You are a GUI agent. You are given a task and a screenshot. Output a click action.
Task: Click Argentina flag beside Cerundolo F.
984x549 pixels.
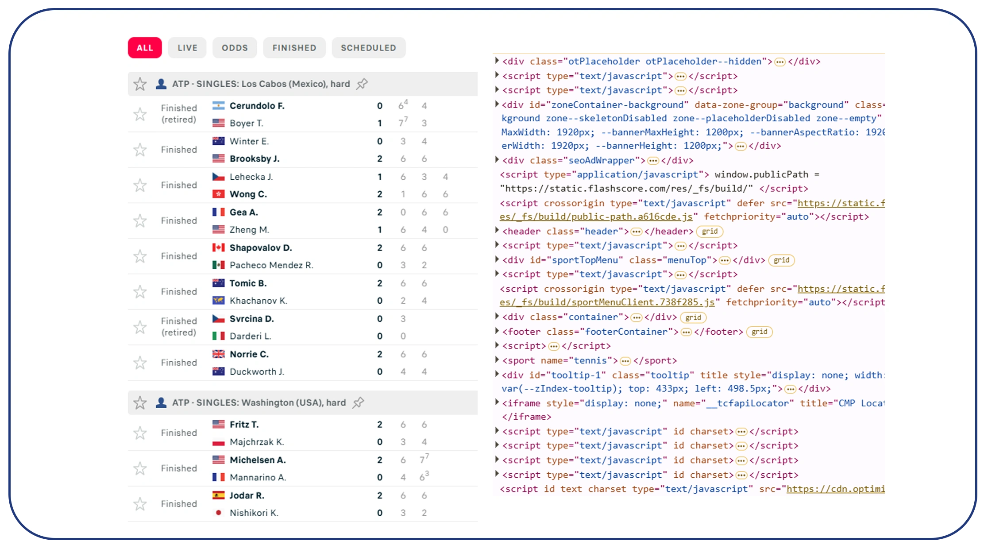(218, 105)
